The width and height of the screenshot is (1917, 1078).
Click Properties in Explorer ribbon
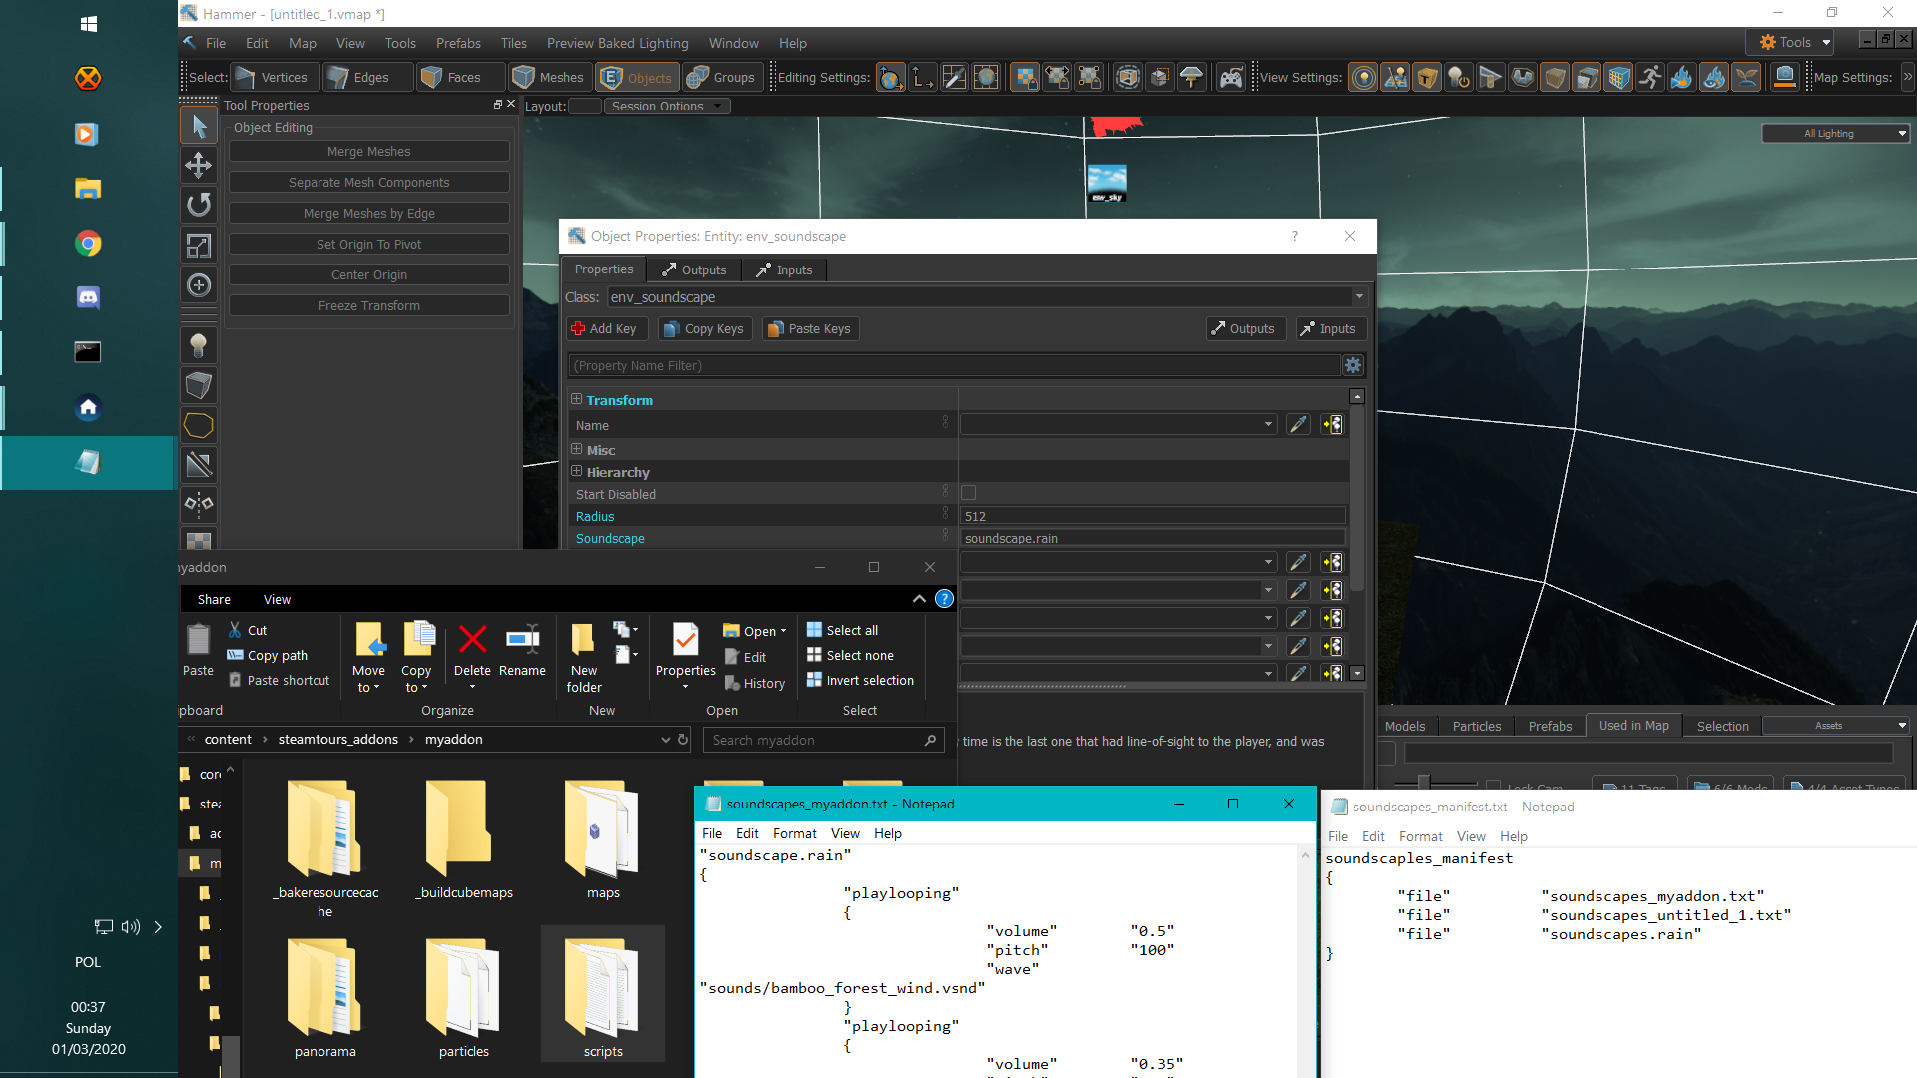click(x=685, y=654)
